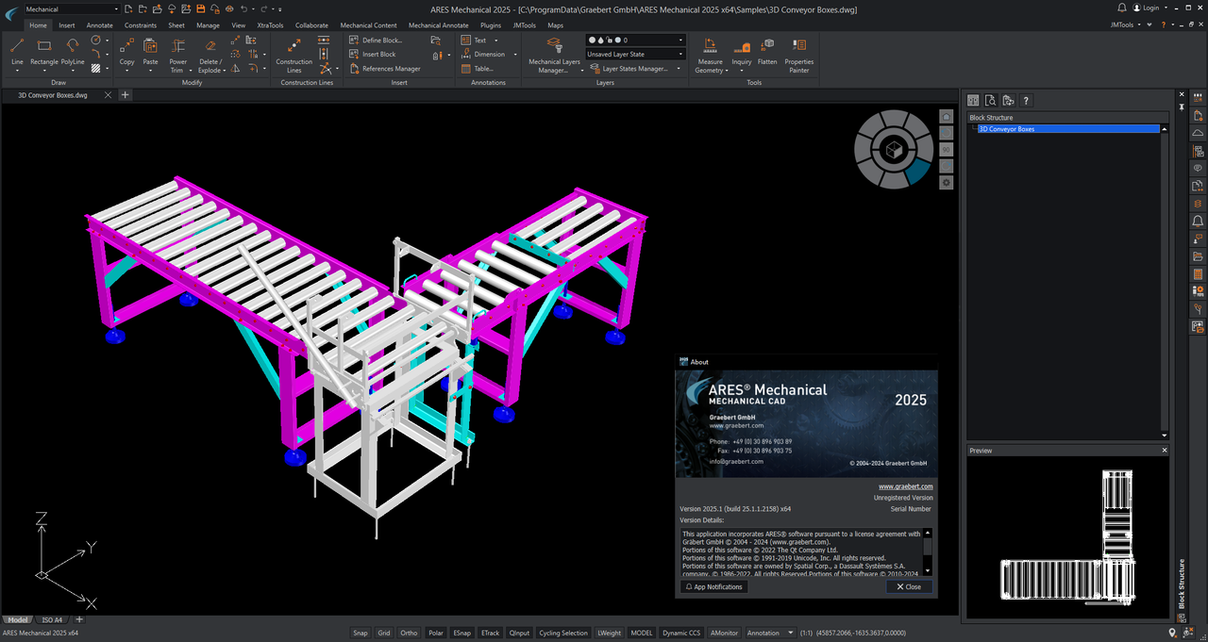Click the new drawing tab plus button

point(125,95)
